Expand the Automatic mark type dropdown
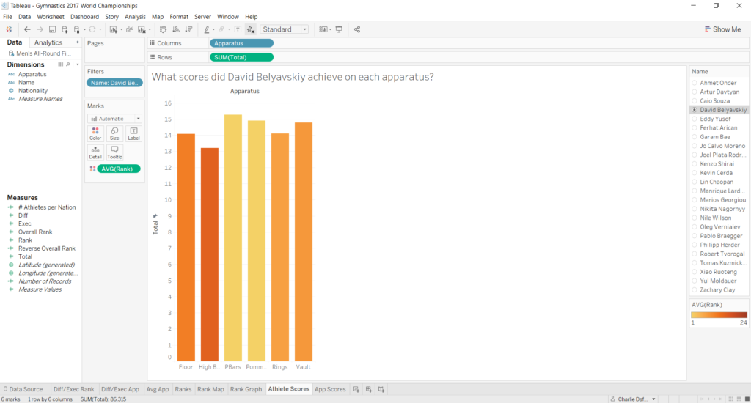Image resolution: width=751 pixels, height=403 pixels. pyautogui.click(x=114, y=118)
